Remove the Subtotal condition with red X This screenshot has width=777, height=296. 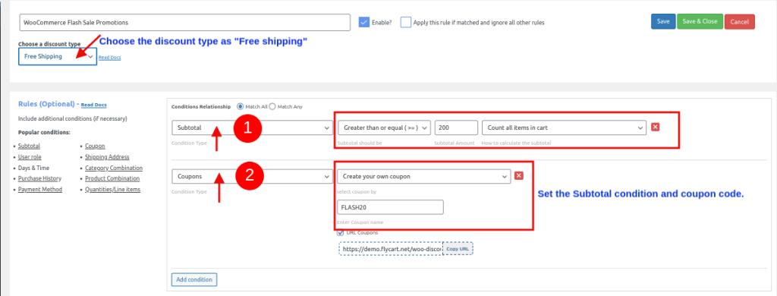click(655, 128)
